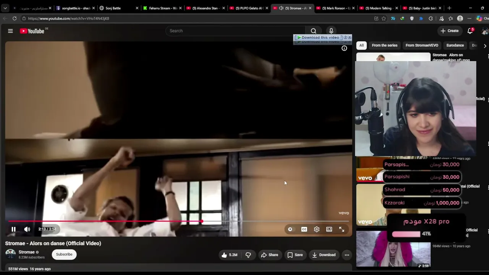Image resolution: width=489 pixels, height=275 pixels.
Task: Show more filter chips with right arrow
Action: 485,45
